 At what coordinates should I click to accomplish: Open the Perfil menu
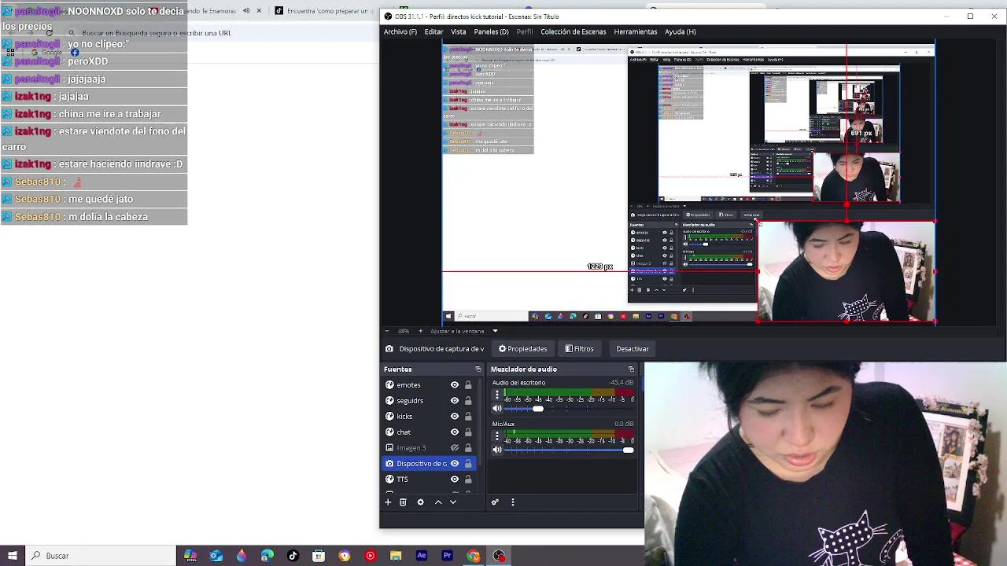[525, 31]
